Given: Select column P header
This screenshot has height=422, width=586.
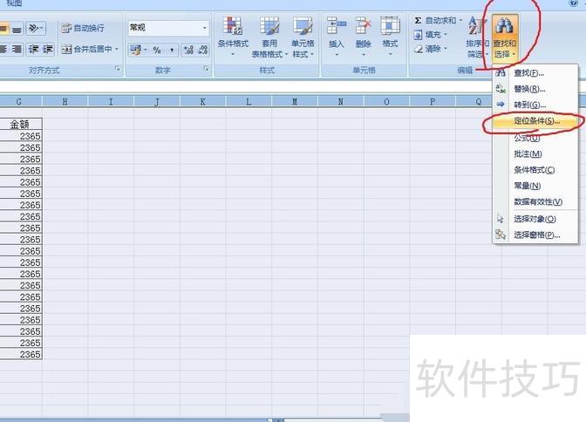Looking at the screenshot, I should click(x=433, y=102).
